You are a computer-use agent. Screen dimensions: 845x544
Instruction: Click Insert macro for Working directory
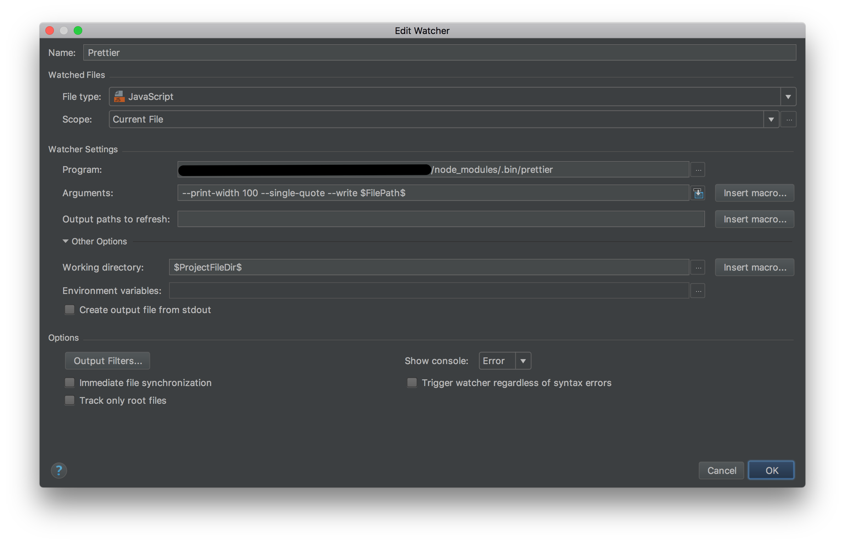[x=755, y=267]
